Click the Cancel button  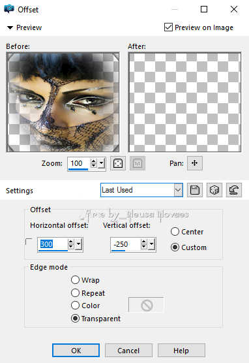coord(128,350)
